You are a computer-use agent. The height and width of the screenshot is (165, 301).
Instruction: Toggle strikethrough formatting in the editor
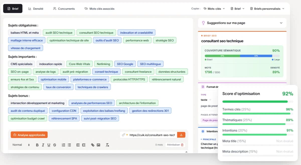tap(54, 145)
